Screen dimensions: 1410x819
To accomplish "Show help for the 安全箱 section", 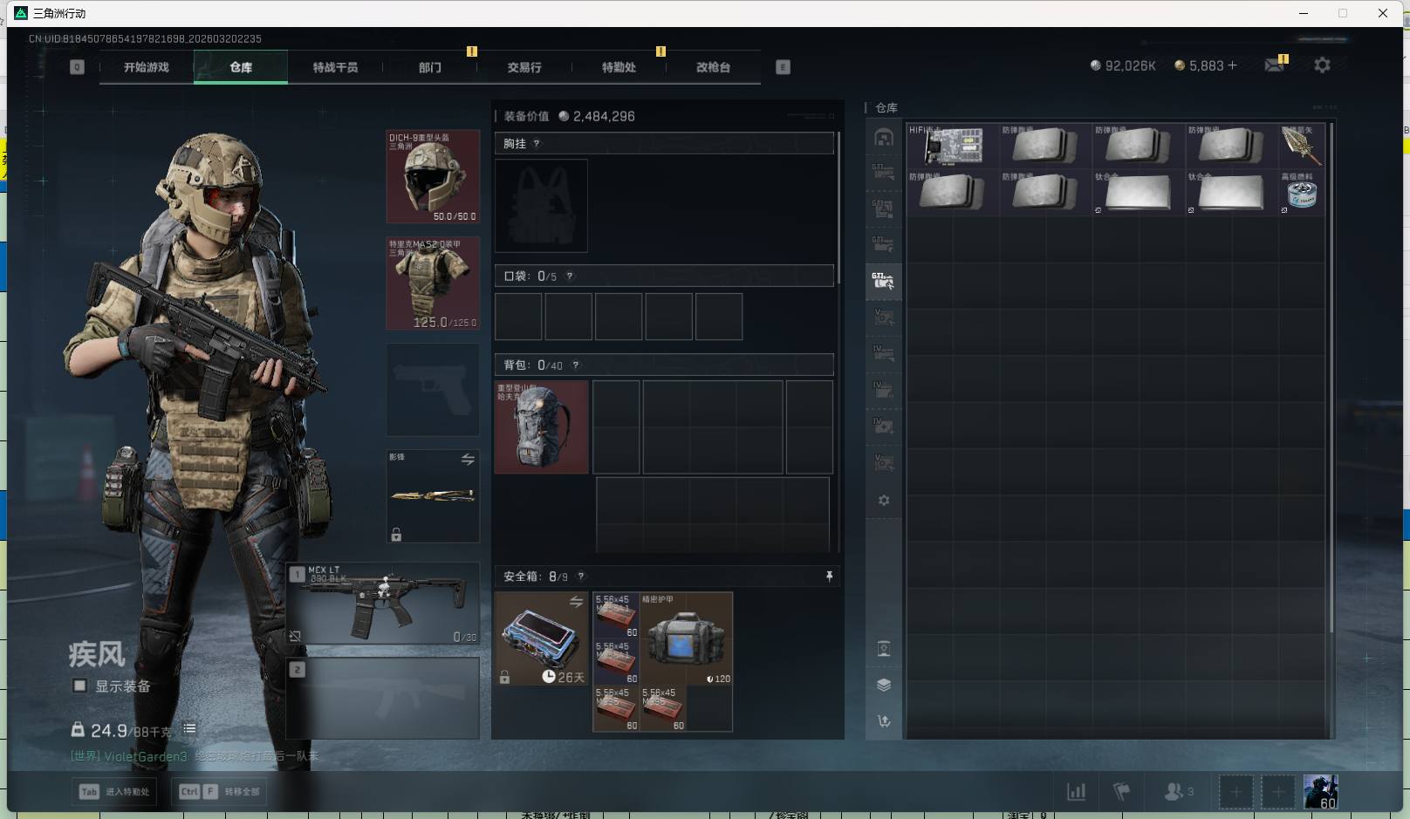I will point(581,577).
